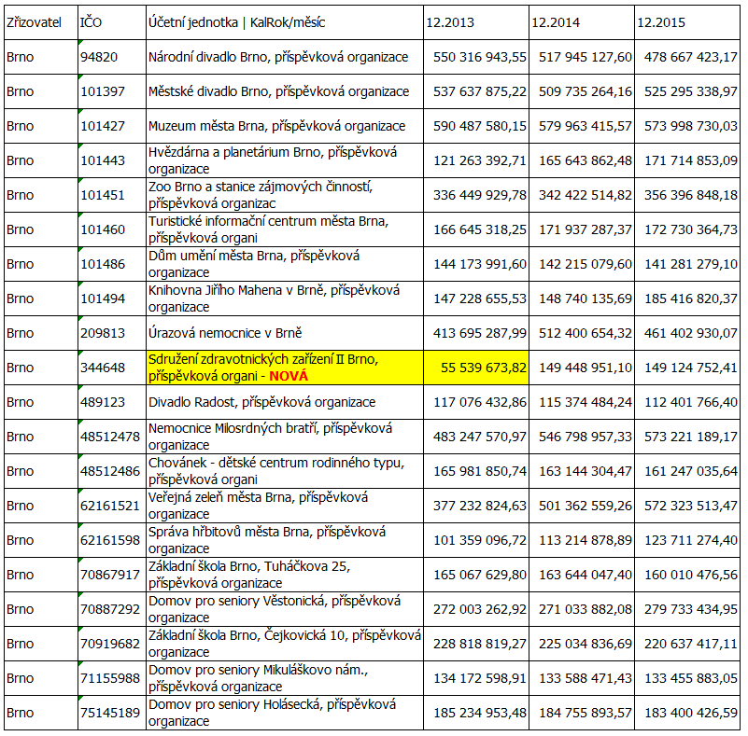The width and height of the screenshot is (748, 736).
Task: Select the Nemocnice Milosrdných bratří cell
Action: 285,437
